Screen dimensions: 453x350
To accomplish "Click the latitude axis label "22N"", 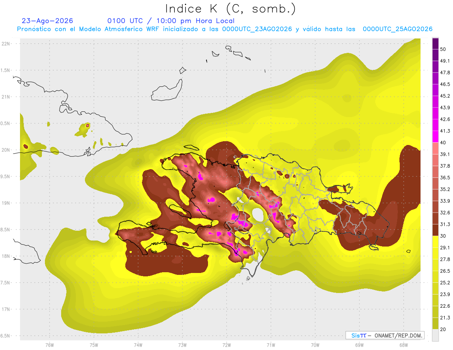I will 6,43.
